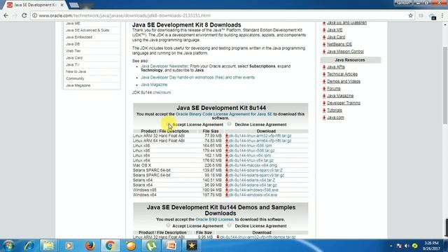Open Web Tier in left sidebar
Viewport: 448px width, 252px height.
pyautogui.click(x=73, y=51)
